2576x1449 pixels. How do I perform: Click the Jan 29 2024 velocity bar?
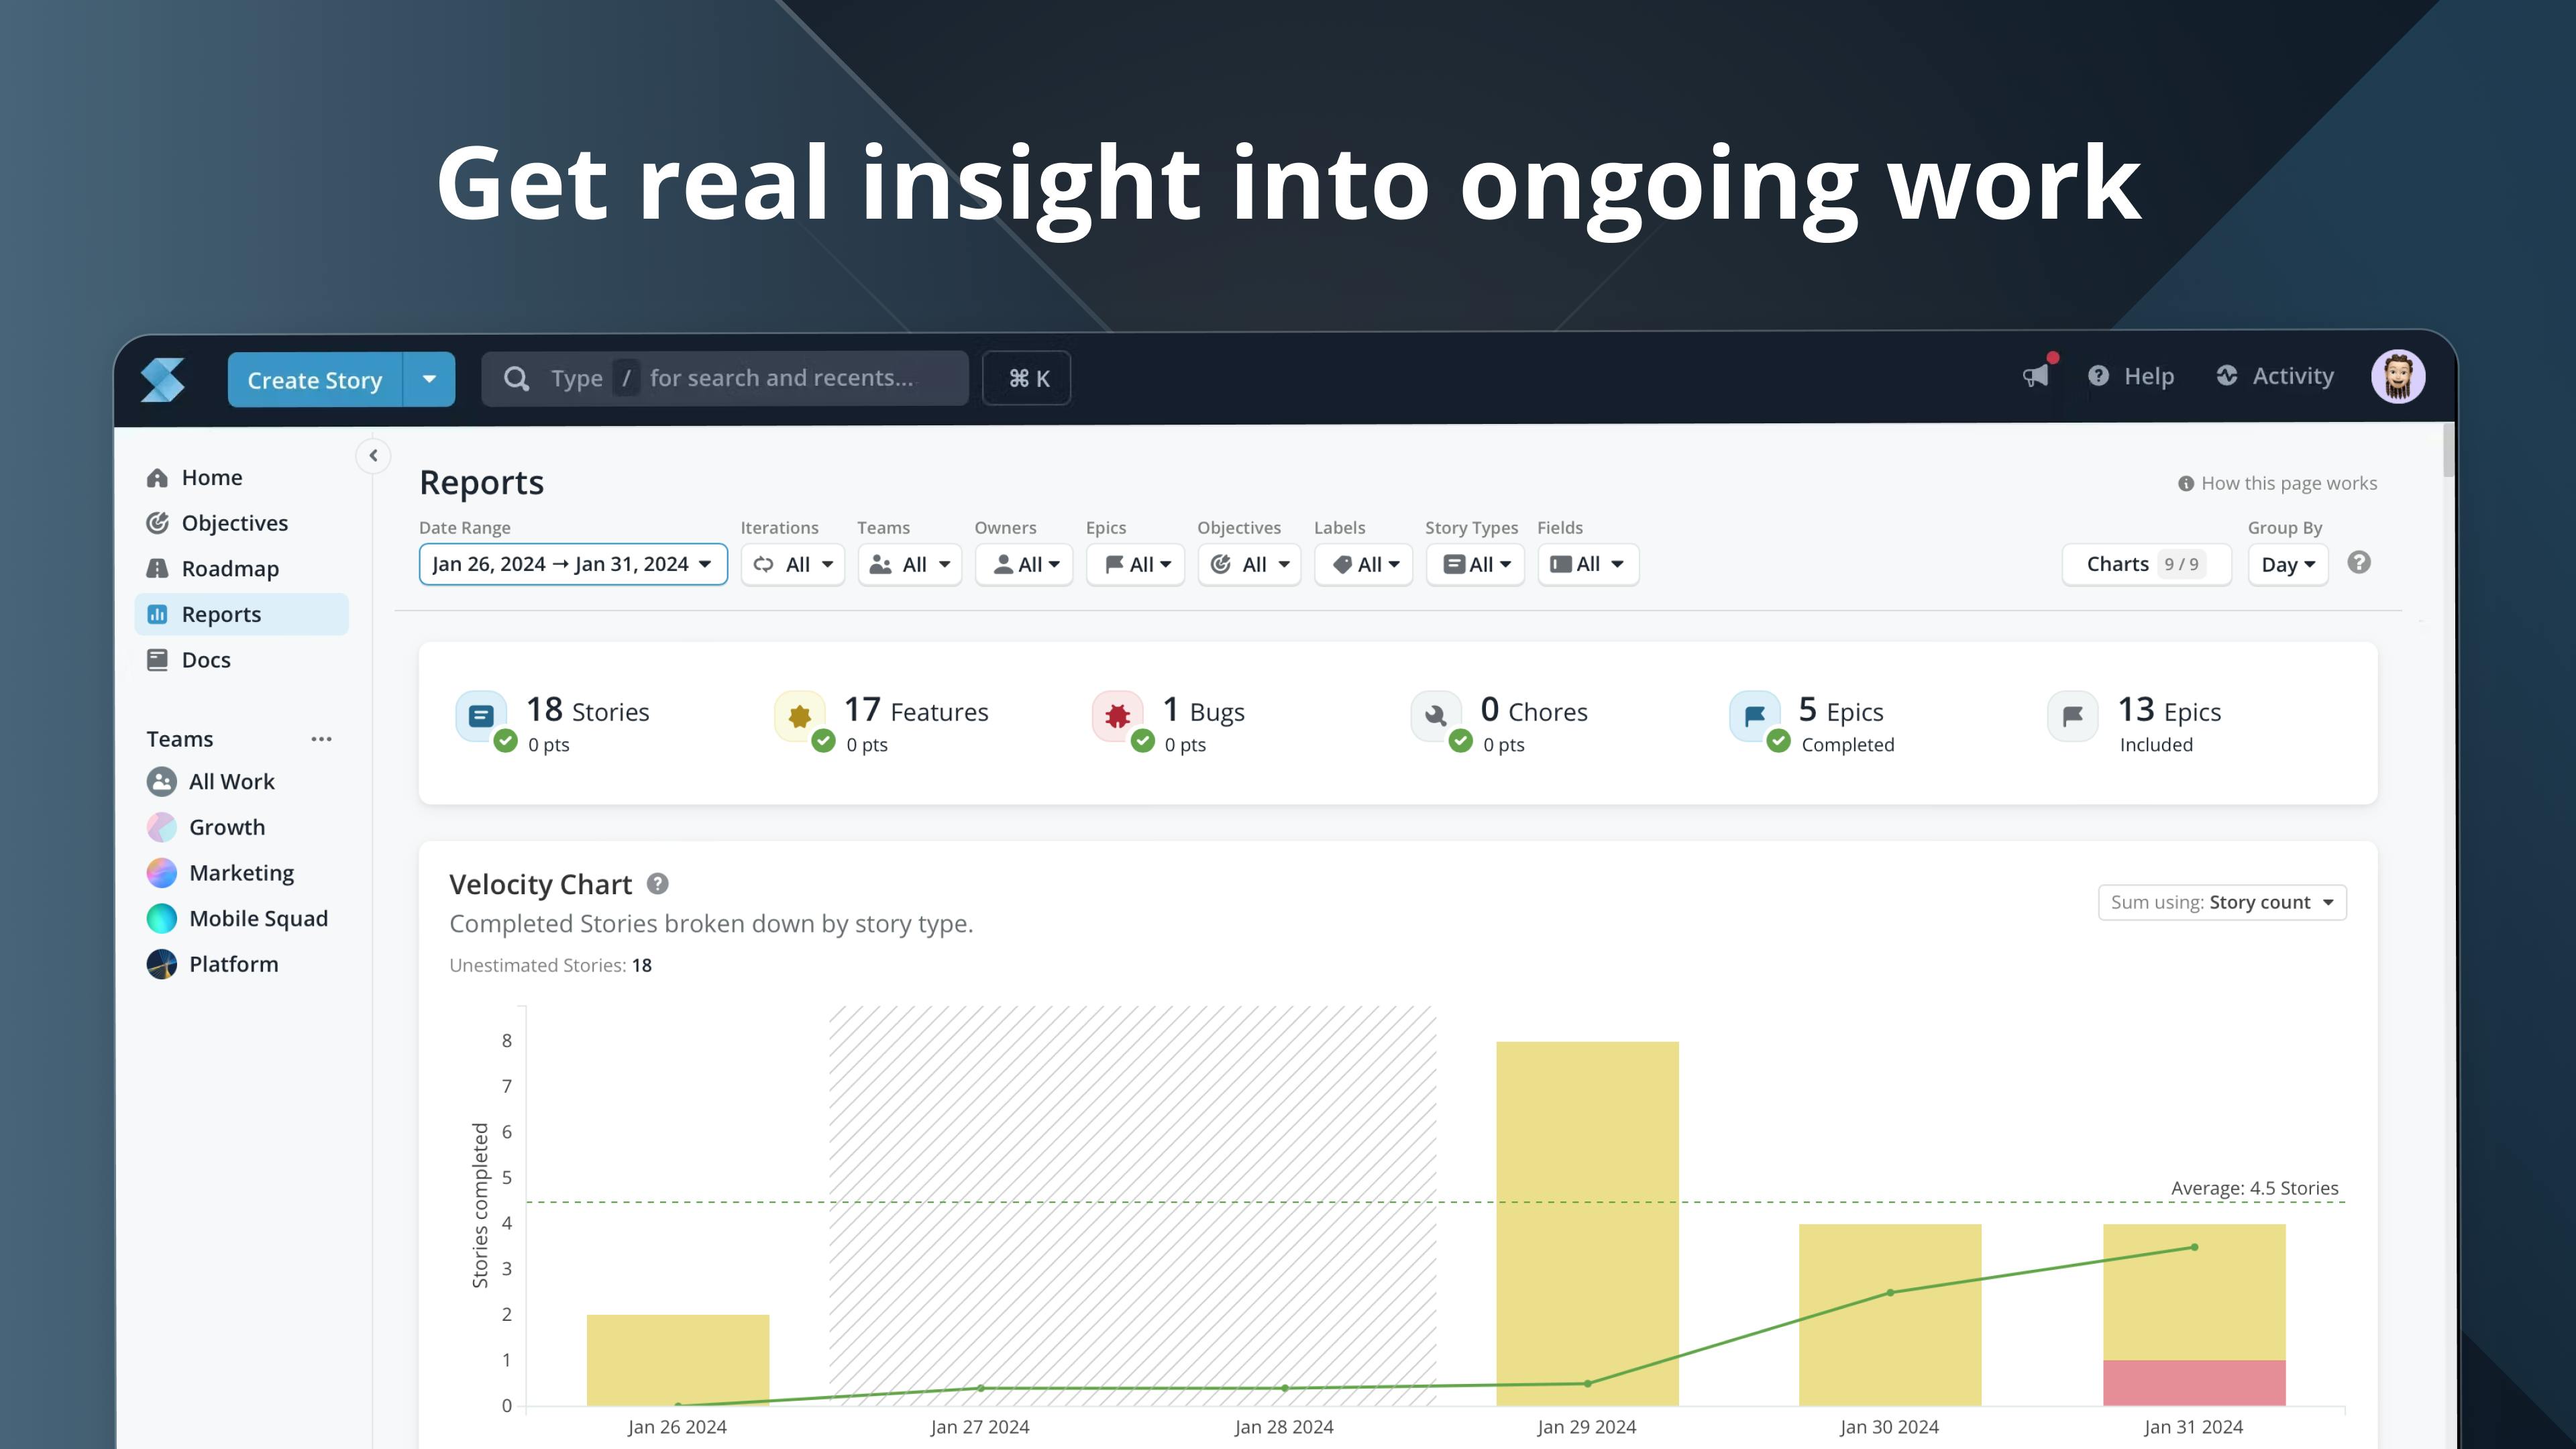(1587, 1223)
